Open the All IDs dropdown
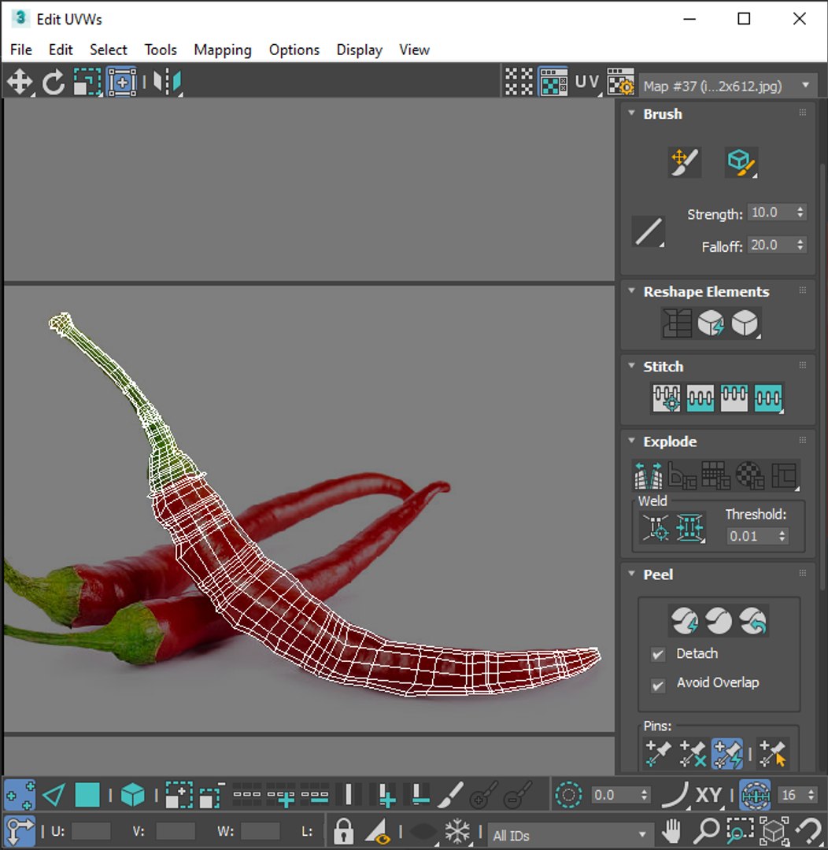828x850 pixels. pos(569,835)
